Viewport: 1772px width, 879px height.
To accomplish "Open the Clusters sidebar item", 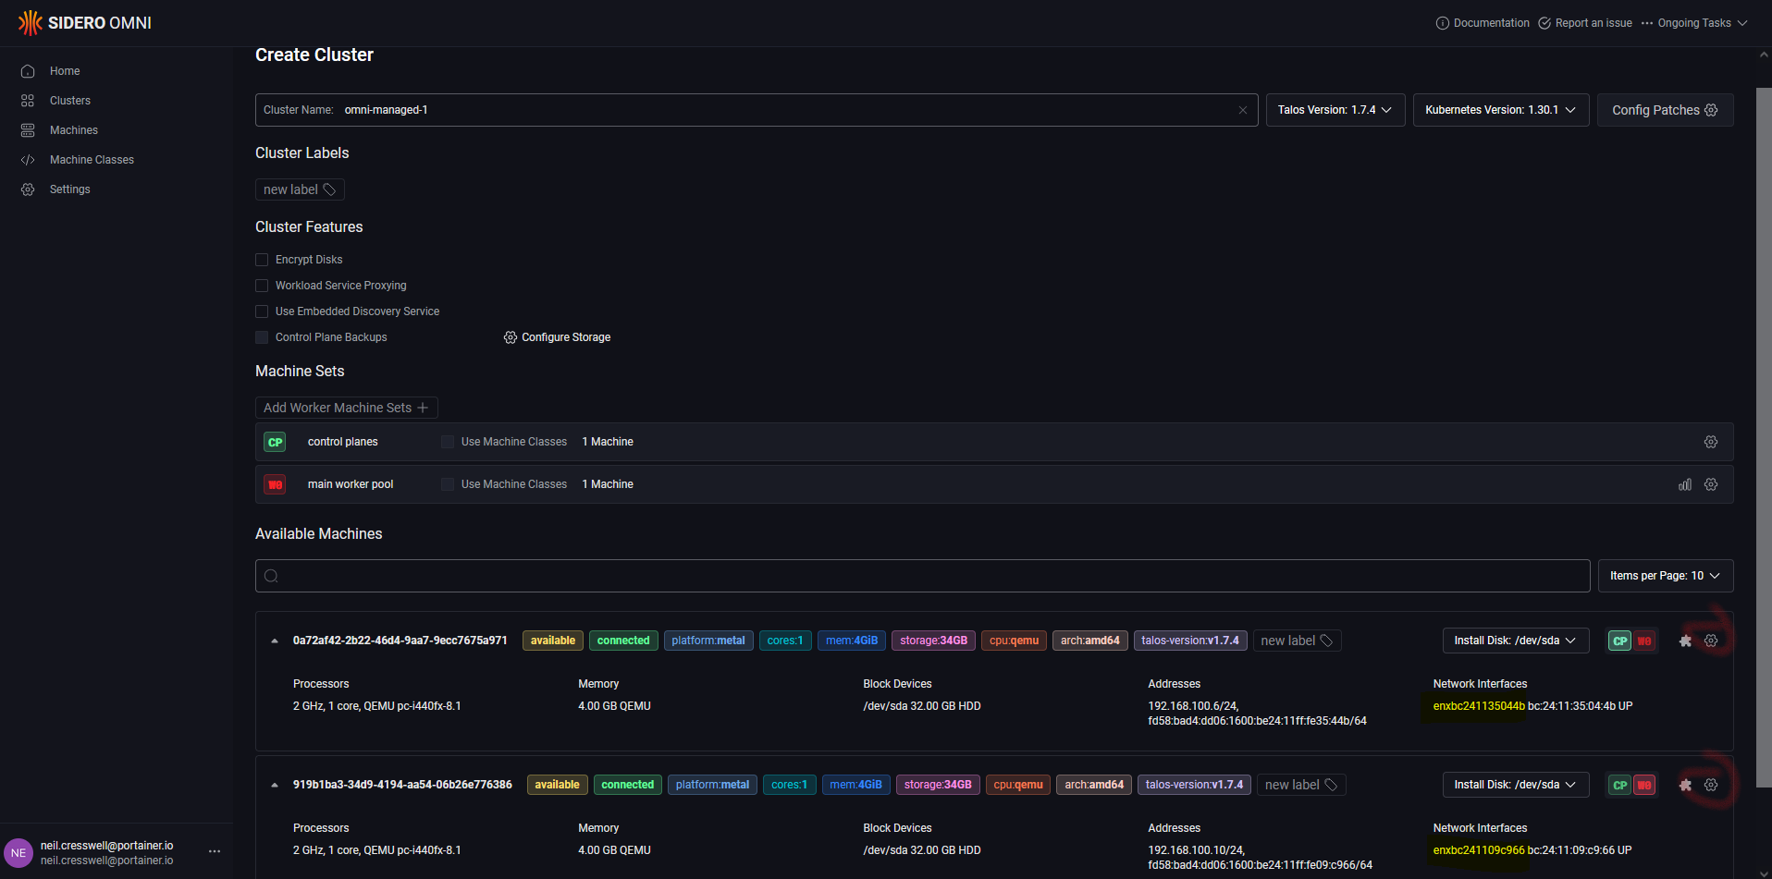I will [x=69, y=101].
